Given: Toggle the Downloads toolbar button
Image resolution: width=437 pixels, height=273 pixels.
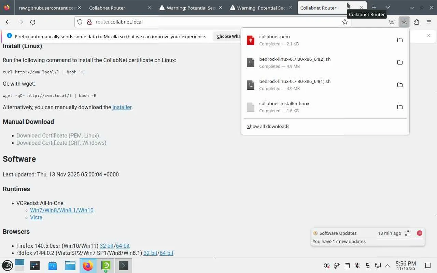Looking at the screenshot, I should pyautogui.click(x=404, y=22).
